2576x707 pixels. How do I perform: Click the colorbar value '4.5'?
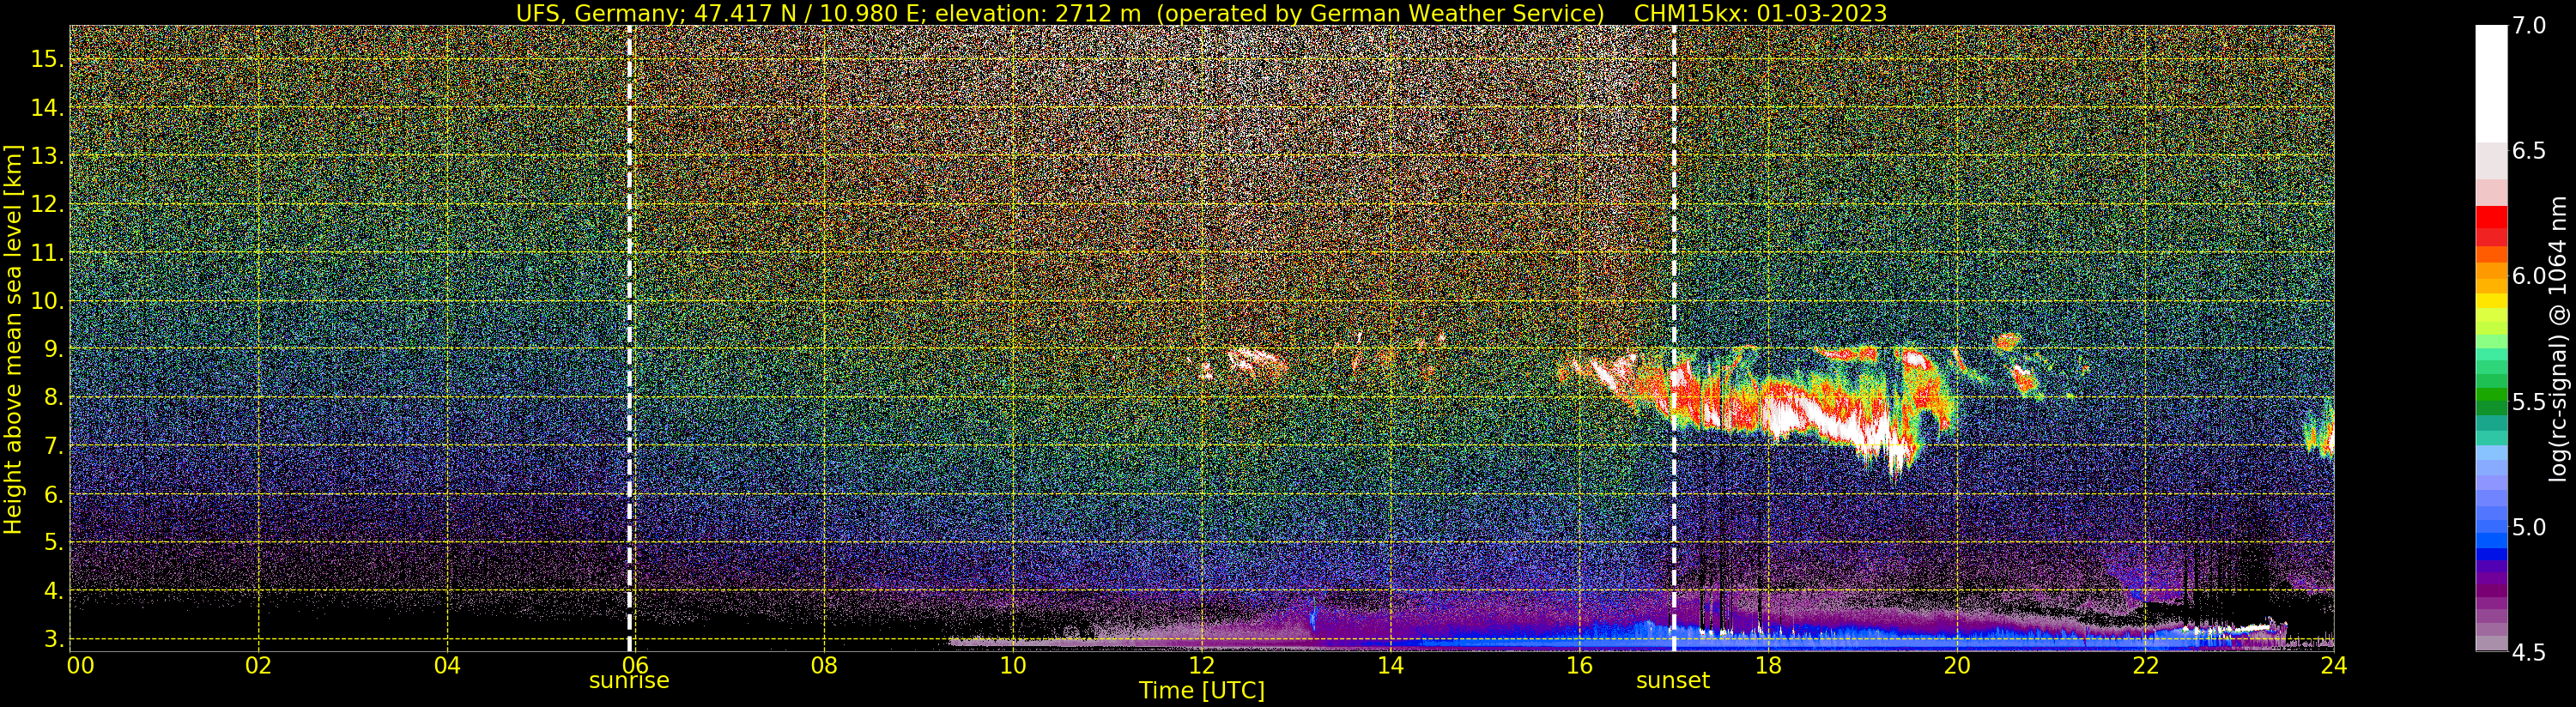click(x=2528, y=653)
